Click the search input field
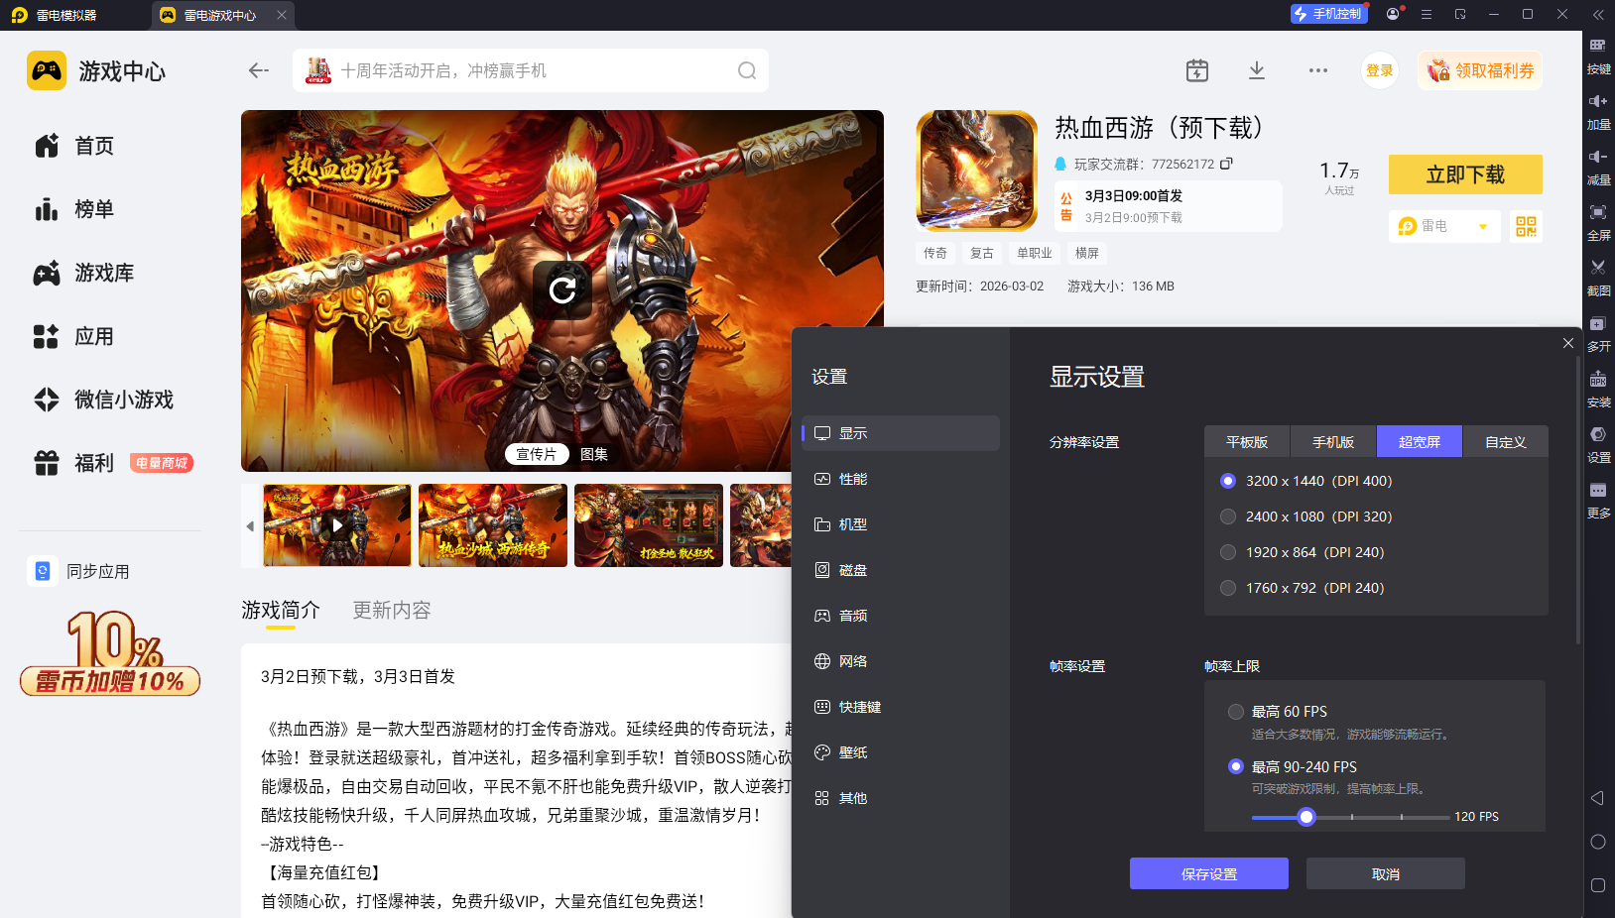This screenshot has width=1615, height=918. (x=531, y=70)
